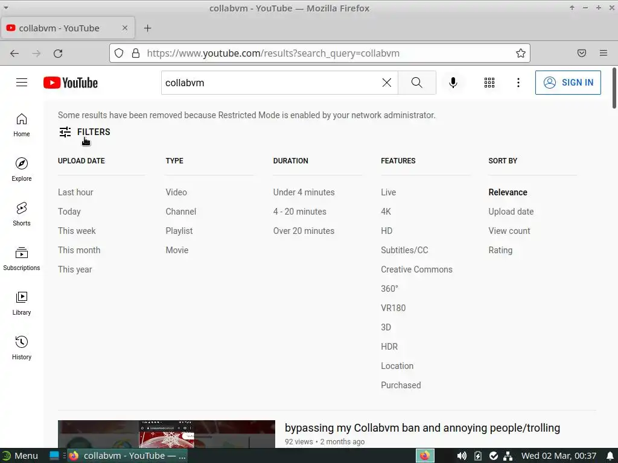Select the Video type filter
Screen dimensions: 618x463
176,192
